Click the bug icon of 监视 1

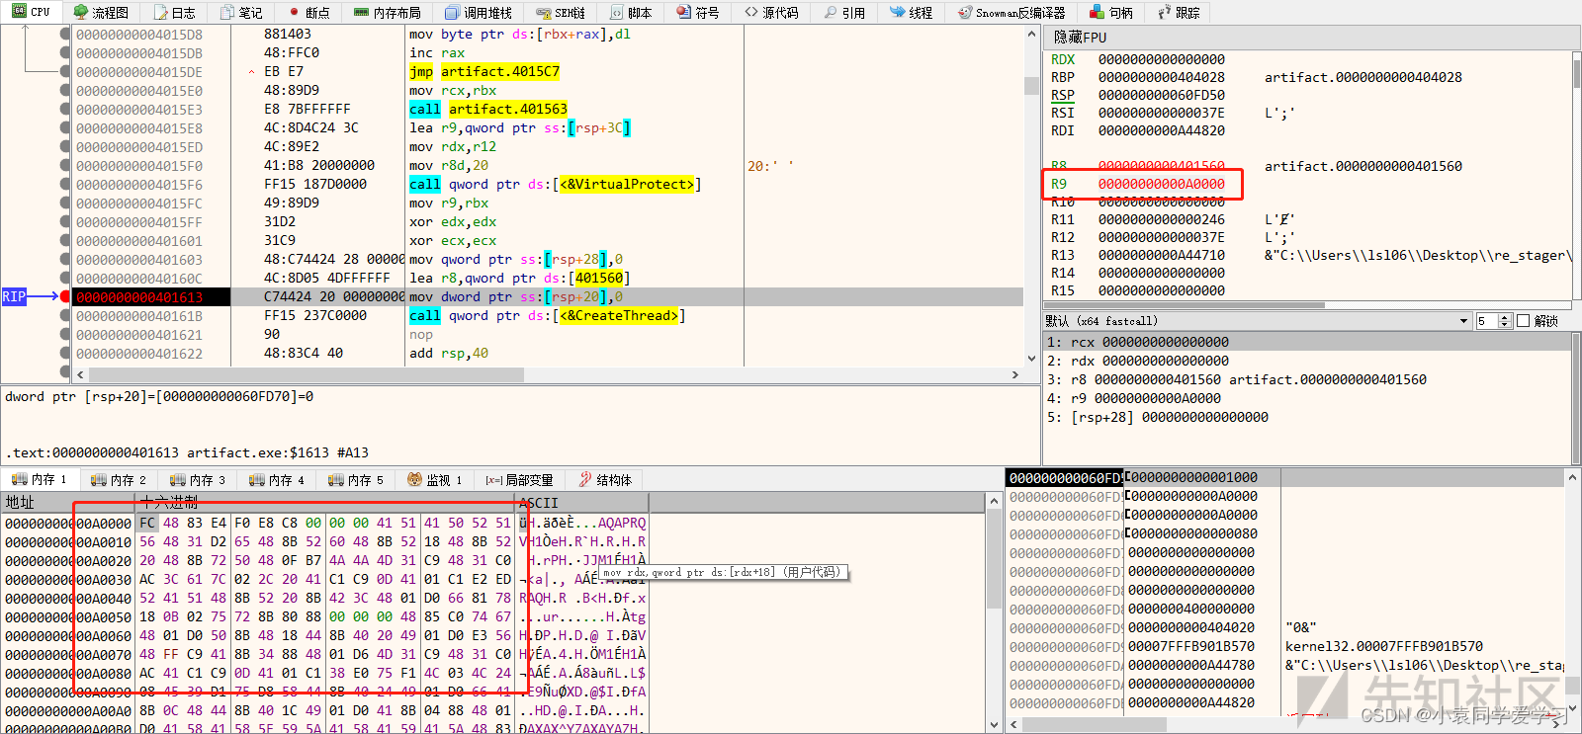point(415,479)
